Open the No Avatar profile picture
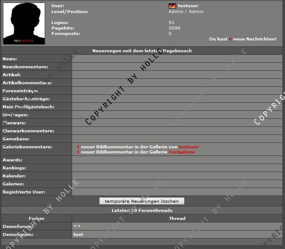This screenshot has height=249, width=285. pos(24,24)
